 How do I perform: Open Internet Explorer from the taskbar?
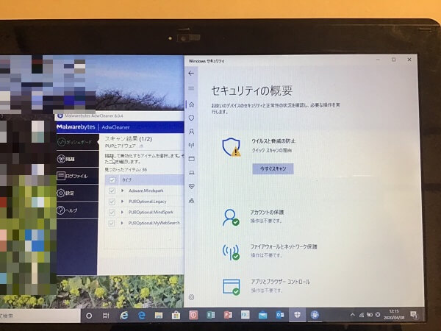[123, 316]
